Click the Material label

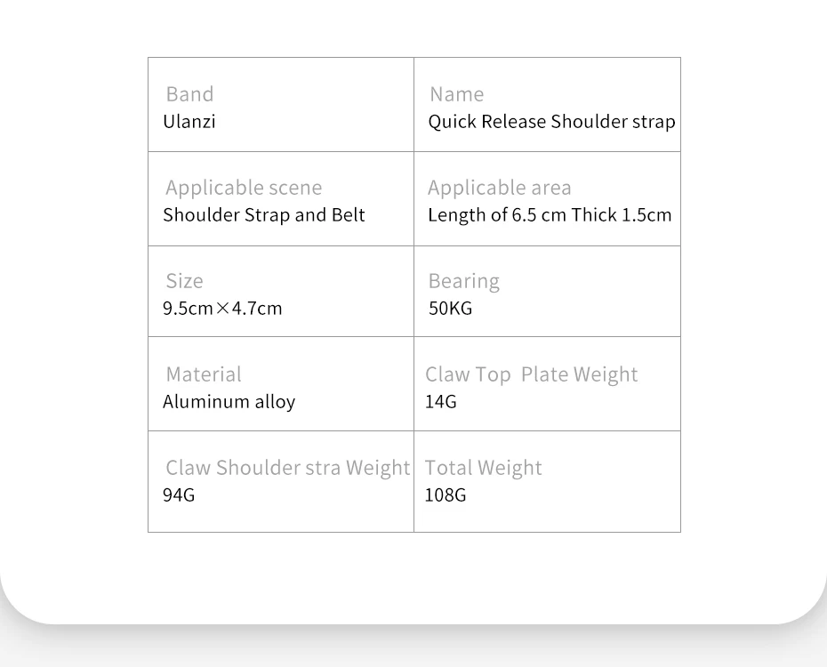(x=204, y=374)
